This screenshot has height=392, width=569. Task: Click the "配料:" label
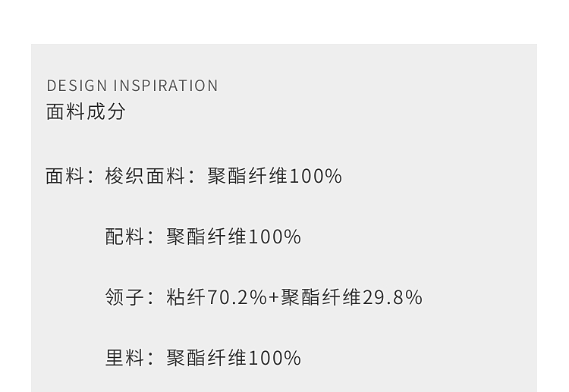[130, 237]
